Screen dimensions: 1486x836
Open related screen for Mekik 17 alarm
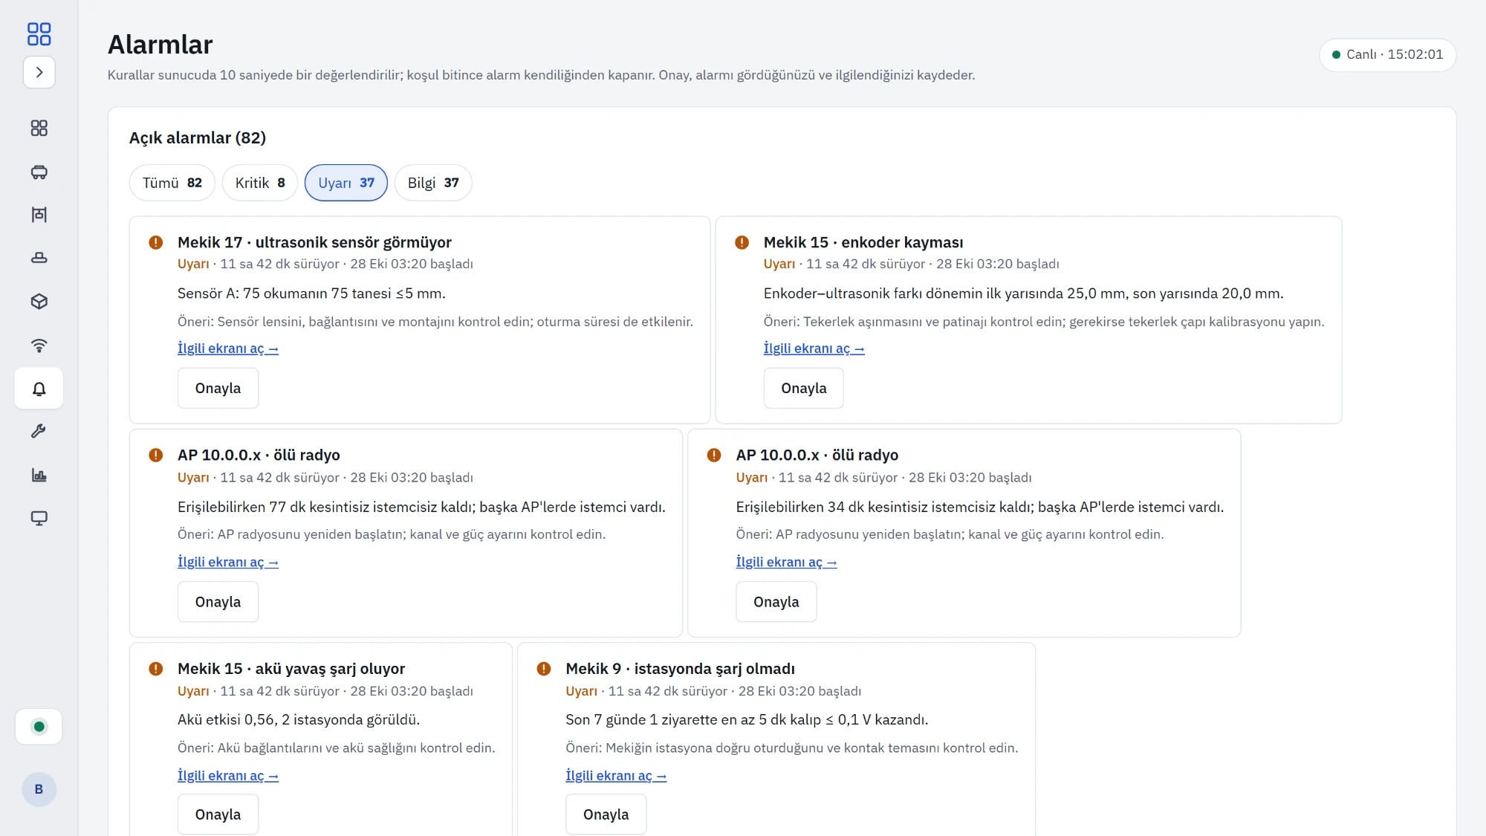tap(228, 349)
